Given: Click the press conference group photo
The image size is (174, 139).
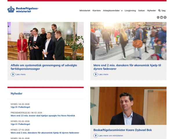Looking at the screenshot, I should (46, 41).
